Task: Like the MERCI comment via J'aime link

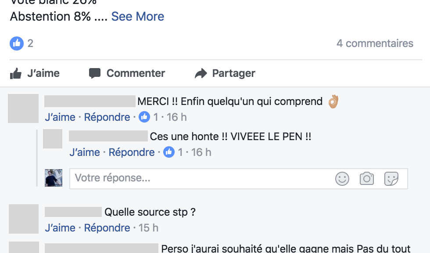Action: coord(60,117)
